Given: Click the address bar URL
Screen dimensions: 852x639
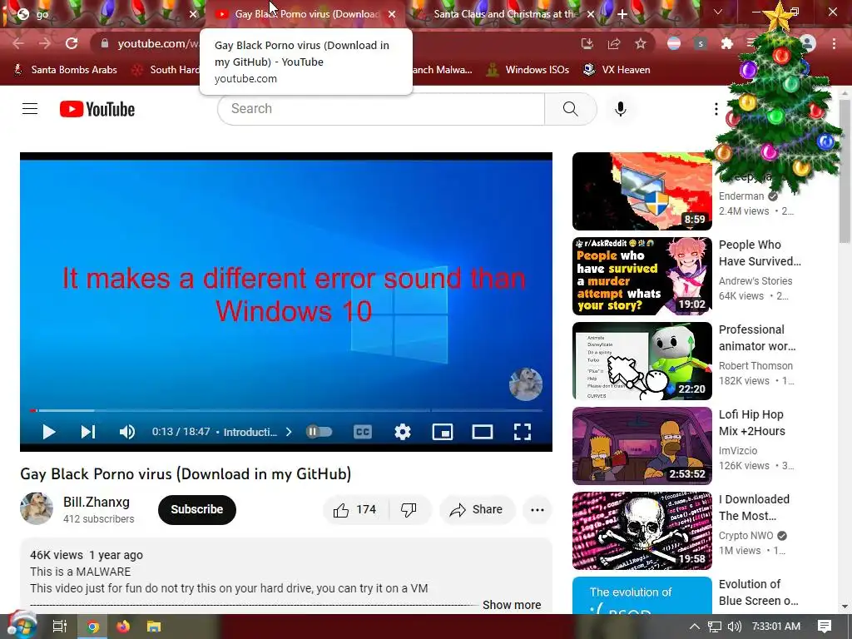Looking at the screenshot, I should tap(157, 43).
